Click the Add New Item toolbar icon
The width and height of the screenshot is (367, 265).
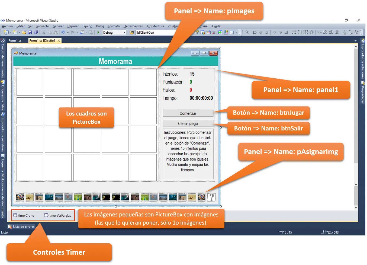[x=15, y=33]
